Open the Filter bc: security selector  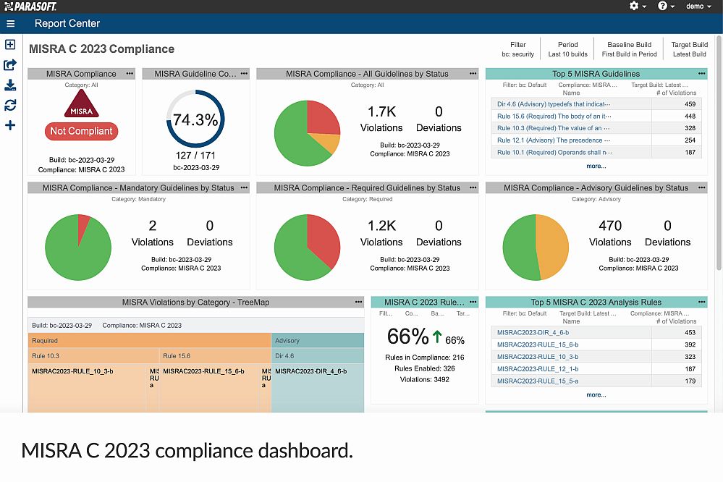[x=517, y=49]
